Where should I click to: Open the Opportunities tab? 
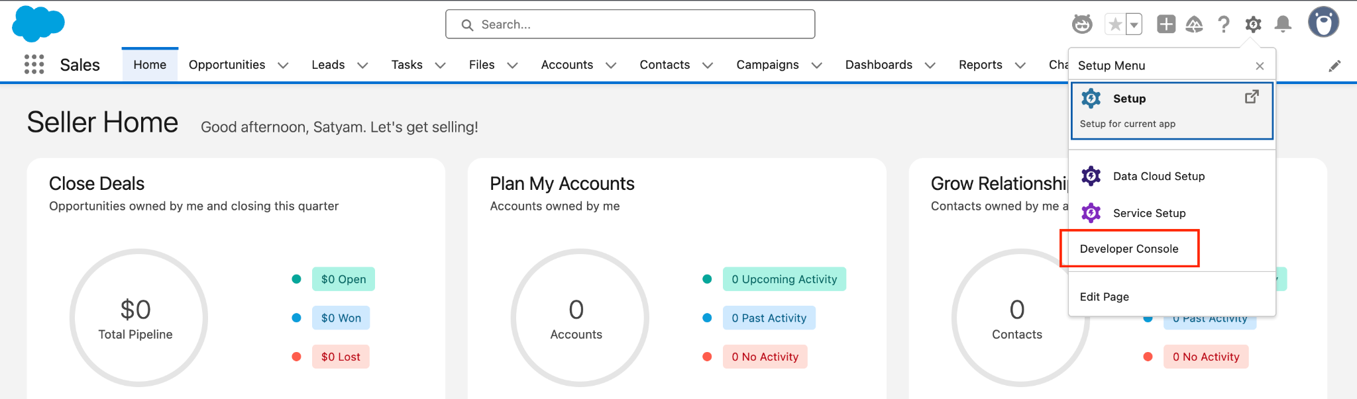pos(227,65)
